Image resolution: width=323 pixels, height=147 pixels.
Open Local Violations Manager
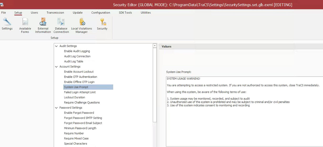[82, 22]
